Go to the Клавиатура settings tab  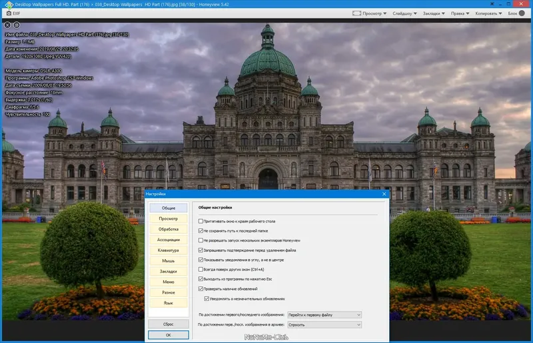coord(169,250)
